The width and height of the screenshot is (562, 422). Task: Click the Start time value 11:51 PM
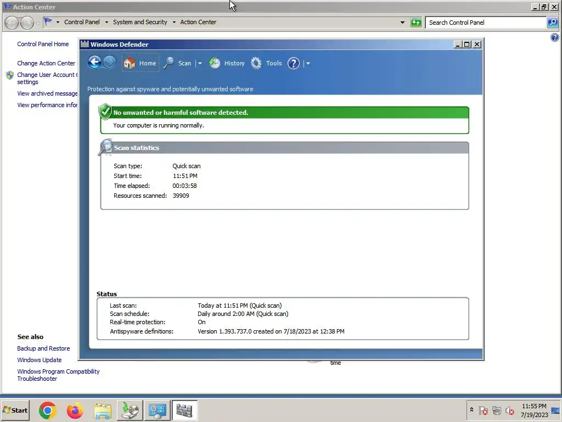pyautogui.click(x=185, y=176)
